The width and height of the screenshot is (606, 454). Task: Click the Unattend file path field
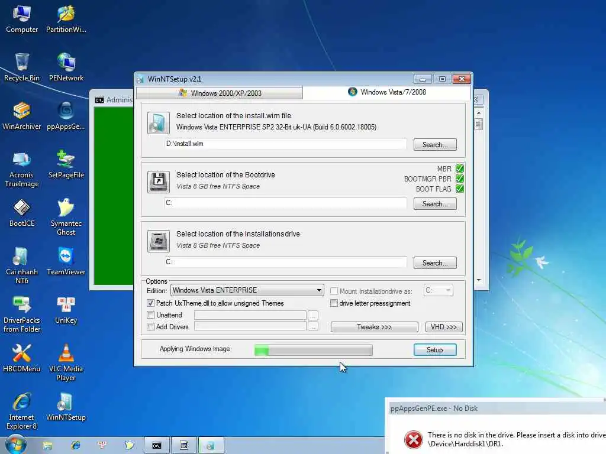click(250, 315)
